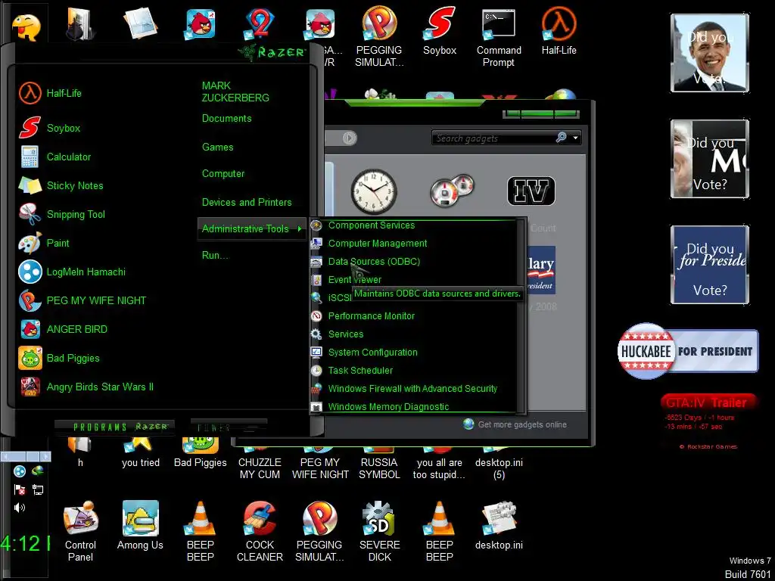The image size is (775, 581).
Task: Open Half-Life from the Start menu list
Action: pyautogui.click(x=50, y=93)
